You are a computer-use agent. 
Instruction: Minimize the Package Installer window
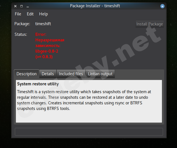click(x=28, y=6)
